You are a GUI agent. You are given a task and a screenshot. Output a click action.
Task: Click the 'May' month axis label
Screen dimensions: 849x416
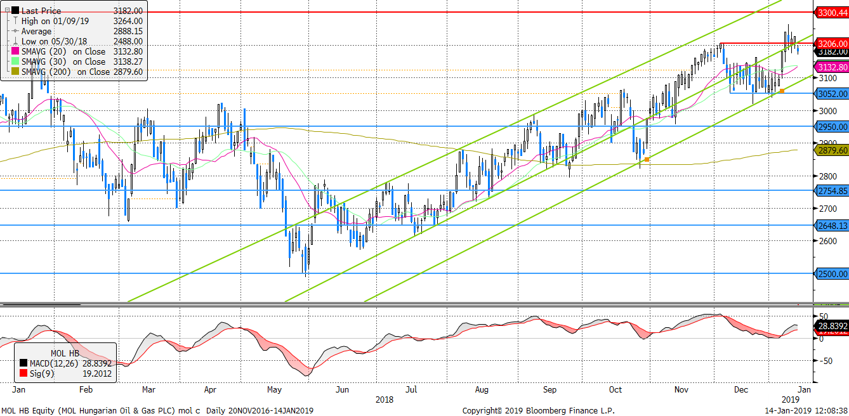click(x=275, y=389)
